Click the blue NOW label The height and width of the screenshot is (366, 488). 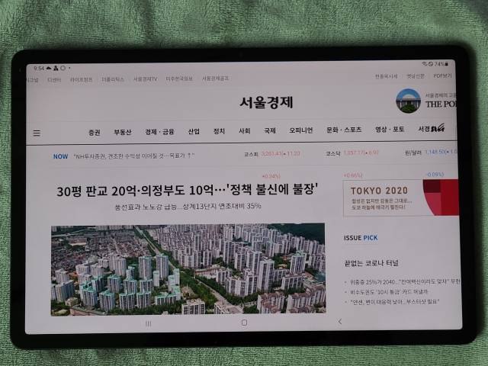click(60, 156)
